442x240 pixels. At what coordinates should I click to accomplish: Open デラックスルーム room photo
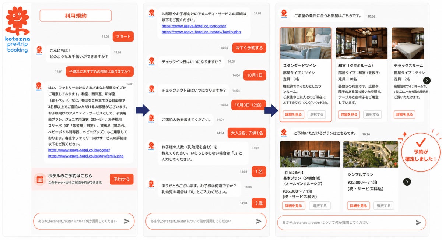click(x=408, y=43)
